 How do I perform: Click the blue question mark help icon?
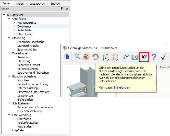point(154,57)
